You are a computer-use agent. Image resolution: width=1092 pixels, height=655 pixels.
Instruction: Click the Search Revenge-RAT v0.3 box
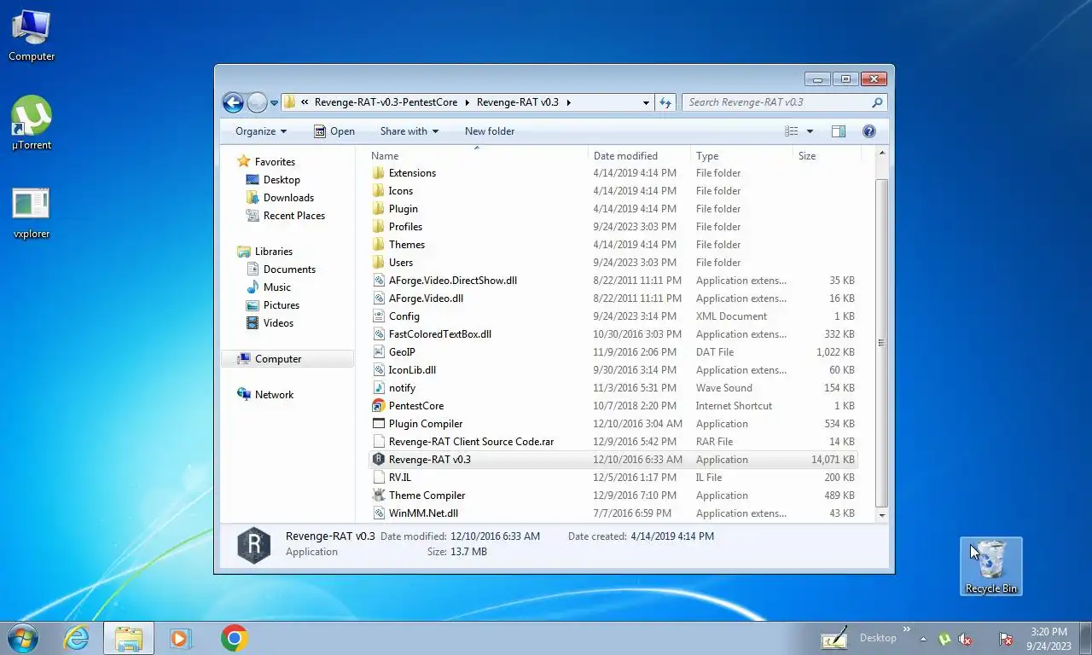(784, 102)
